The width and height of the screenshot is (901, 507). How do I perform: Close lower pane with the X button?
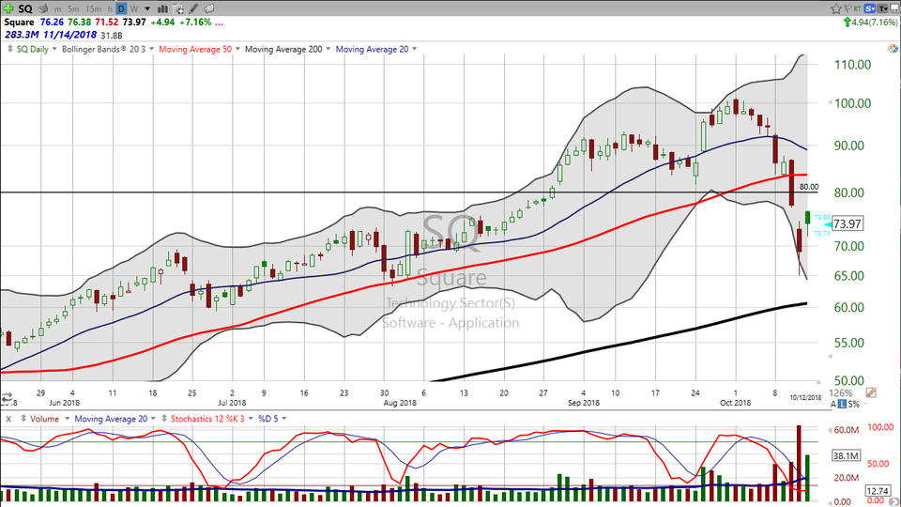click(x=8, y=418)
